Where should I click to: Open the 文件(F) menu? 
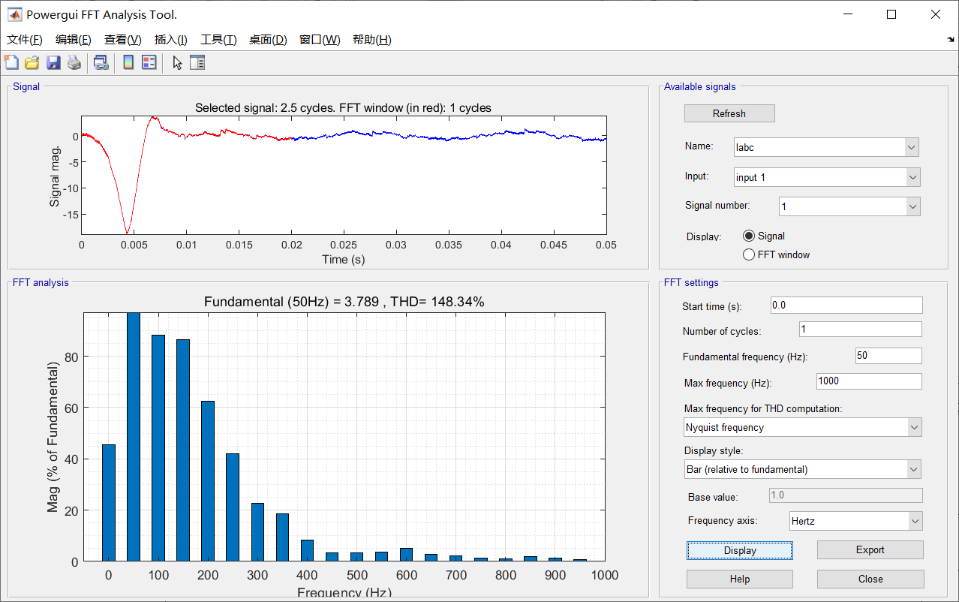[25, 40]
